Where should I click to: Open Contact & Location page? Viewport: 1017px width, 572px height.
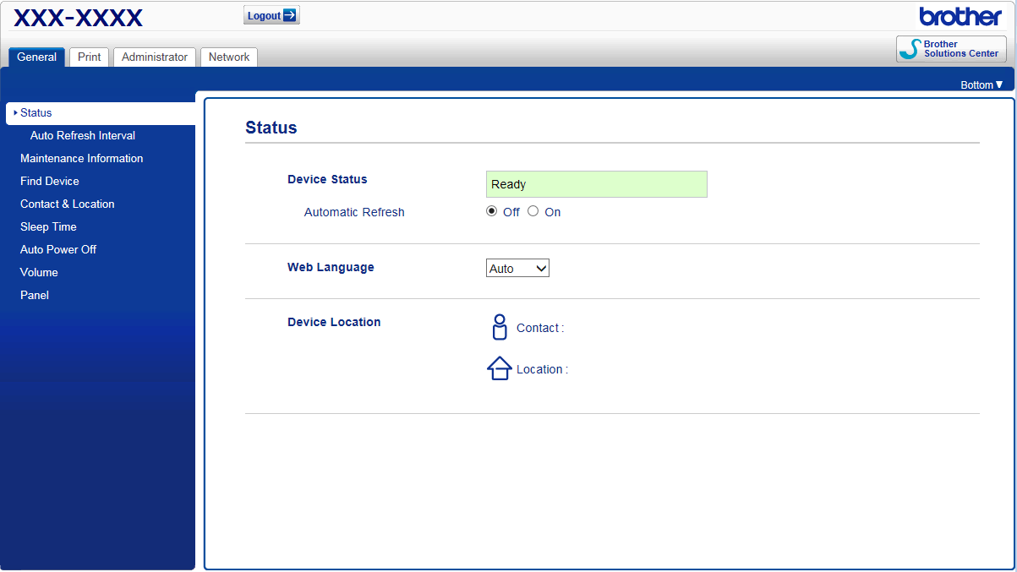click(x=68, y=204)
